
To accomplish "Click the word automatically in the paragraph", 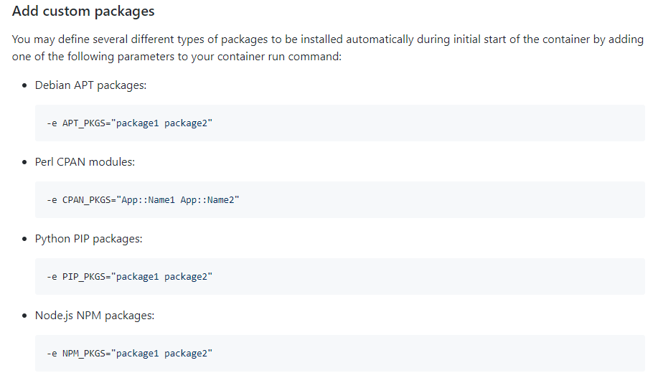I will point(380,39).
